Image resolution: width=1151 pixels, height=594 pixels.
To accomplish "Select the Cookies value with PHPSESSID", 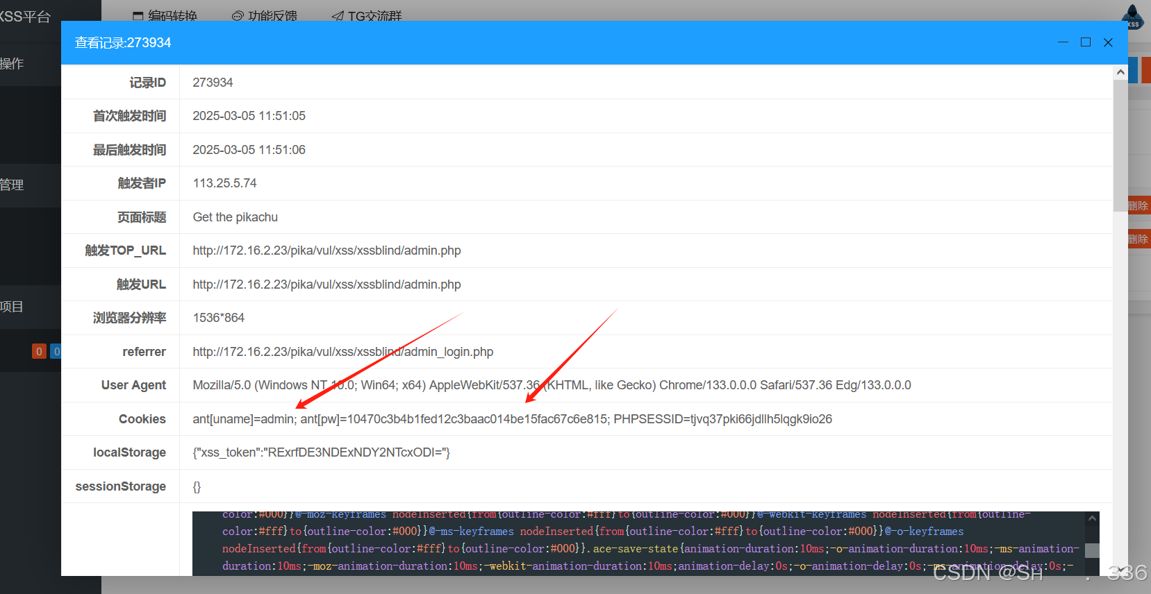I will pyautogui.click(x=512, y=419).
